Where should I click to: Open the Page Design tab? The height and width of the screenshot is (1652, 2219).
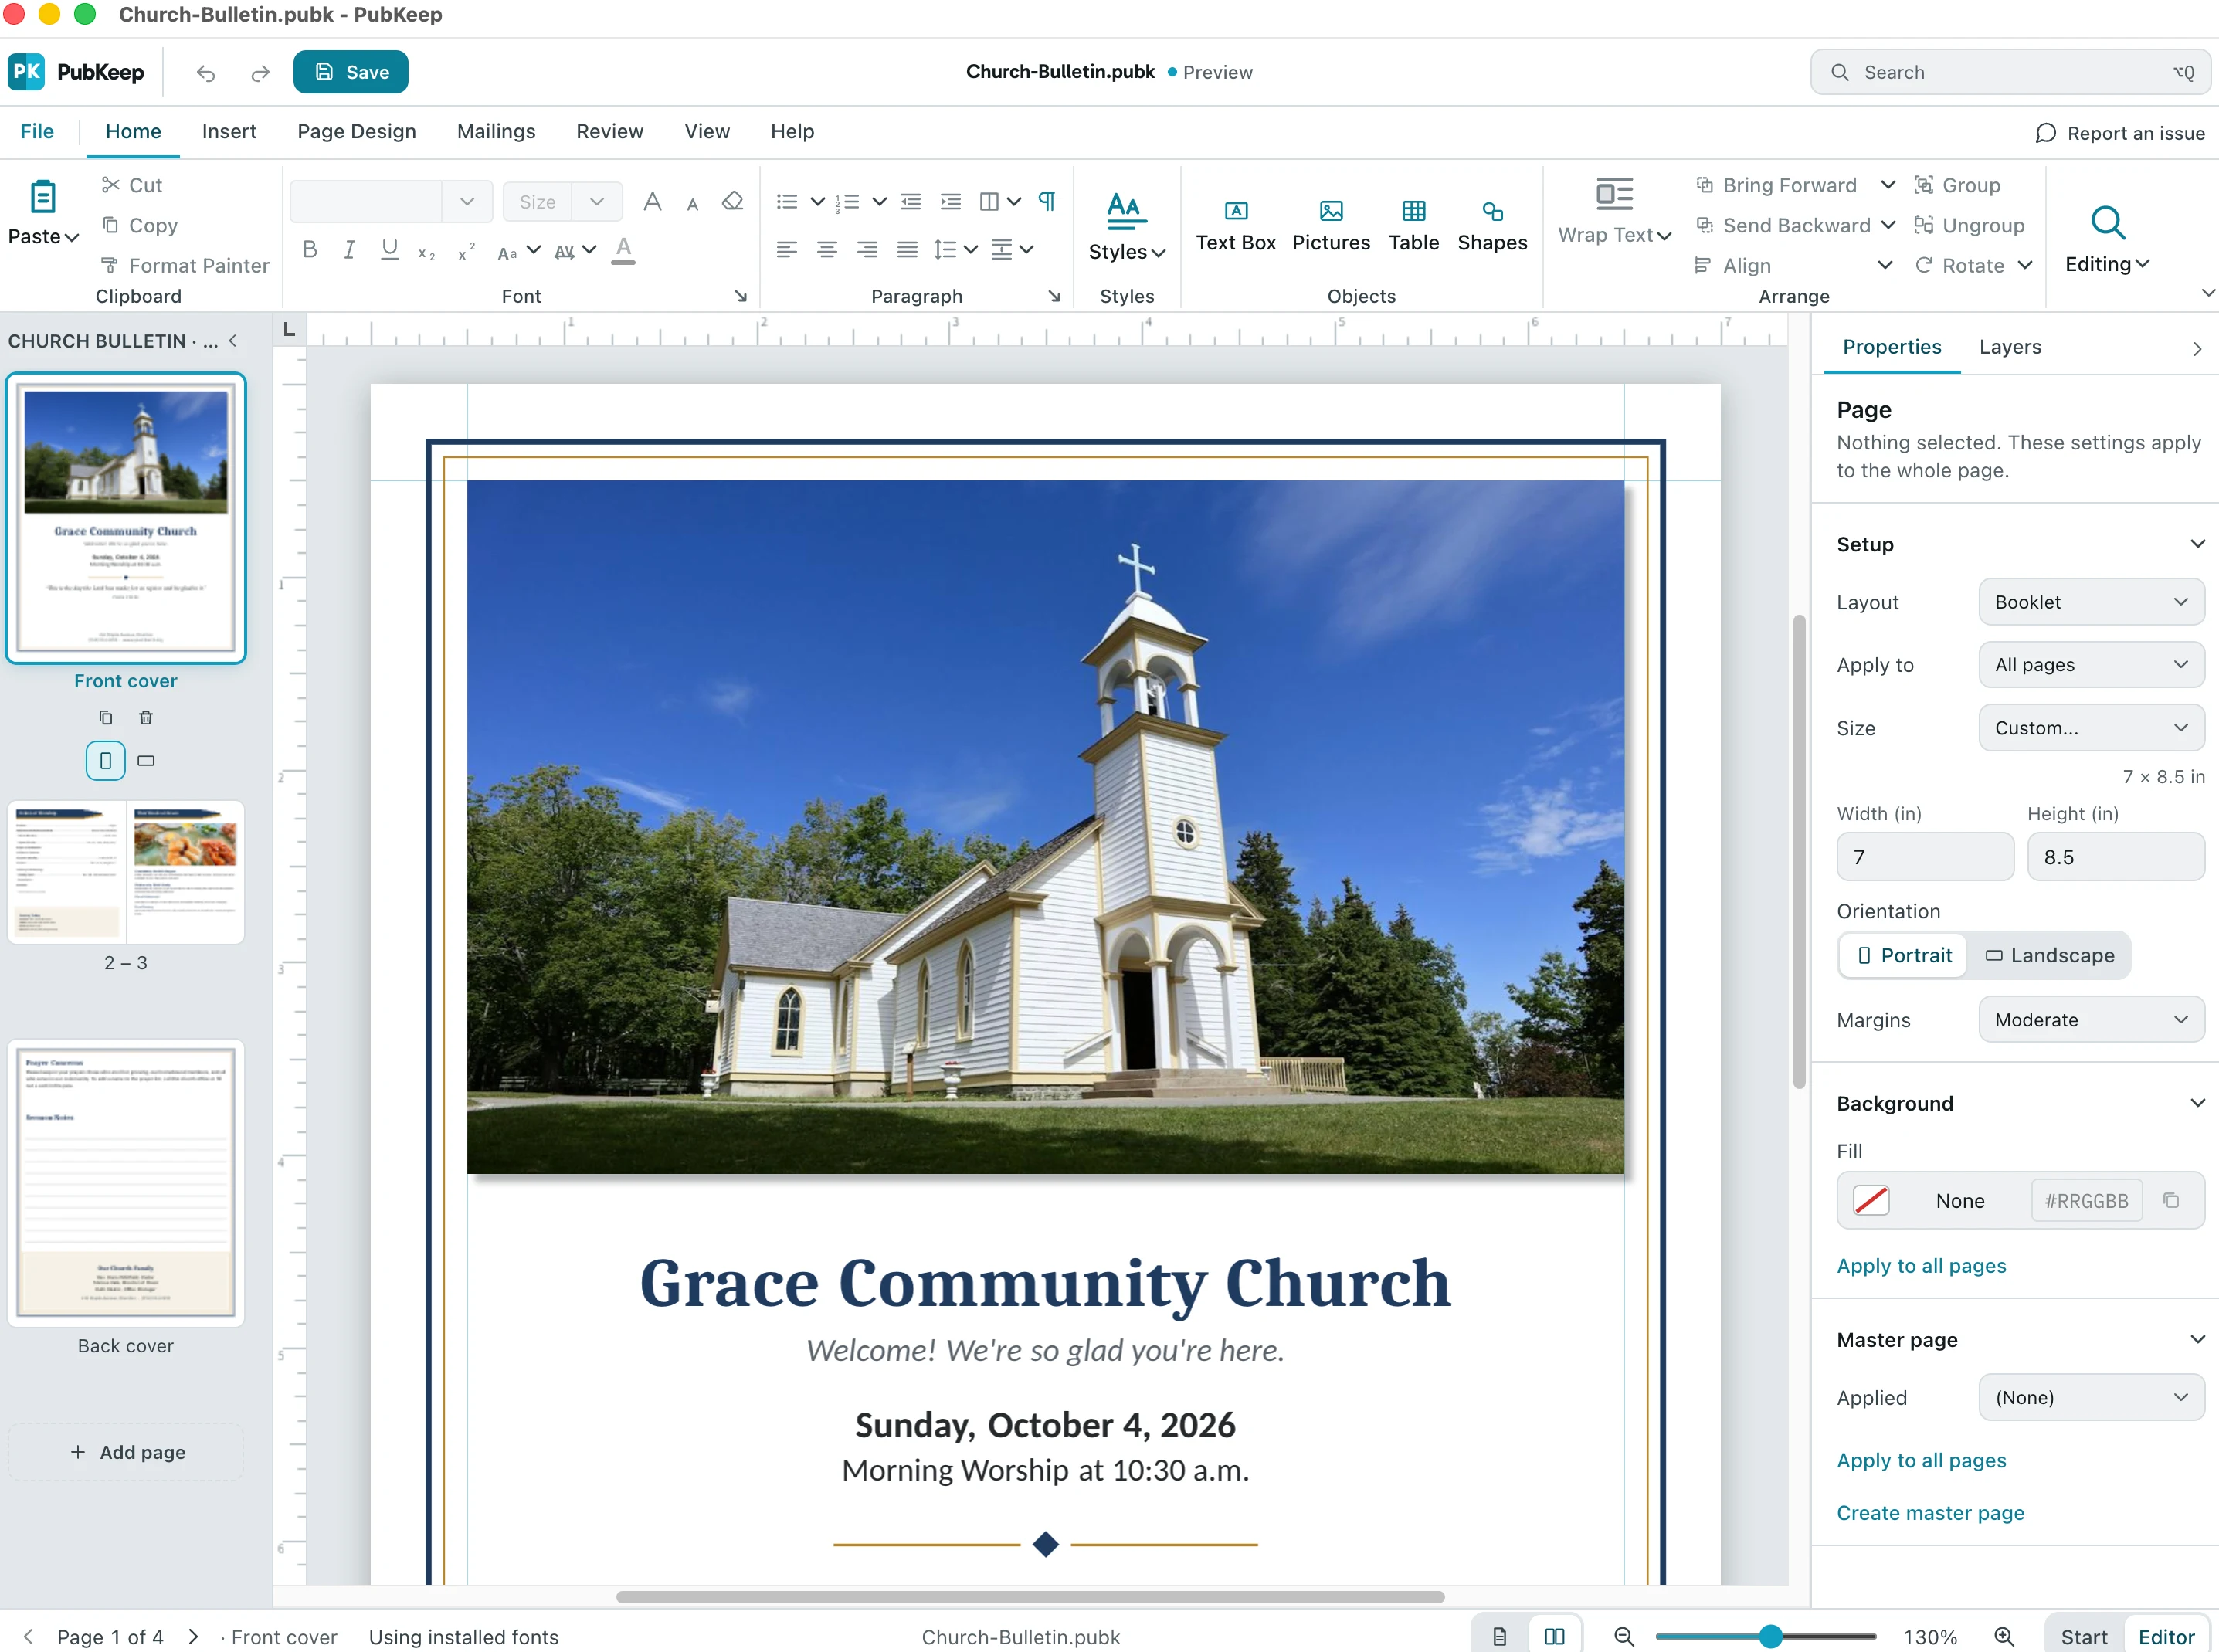(x=356, y=132)
